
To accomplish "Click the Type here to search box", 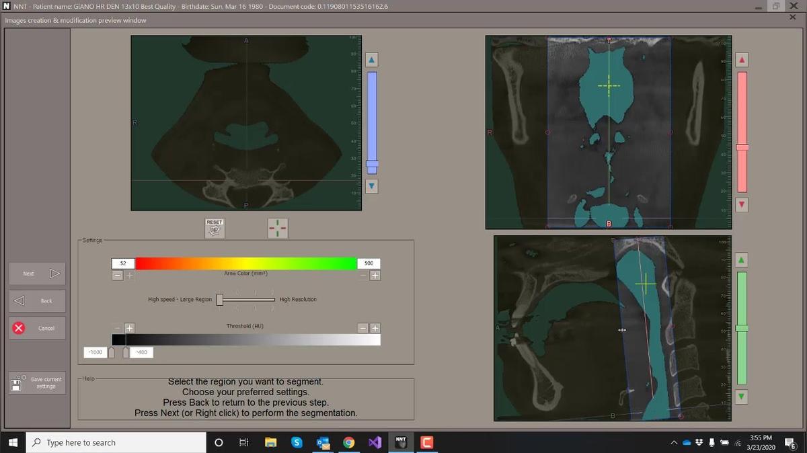I will 116,442.
